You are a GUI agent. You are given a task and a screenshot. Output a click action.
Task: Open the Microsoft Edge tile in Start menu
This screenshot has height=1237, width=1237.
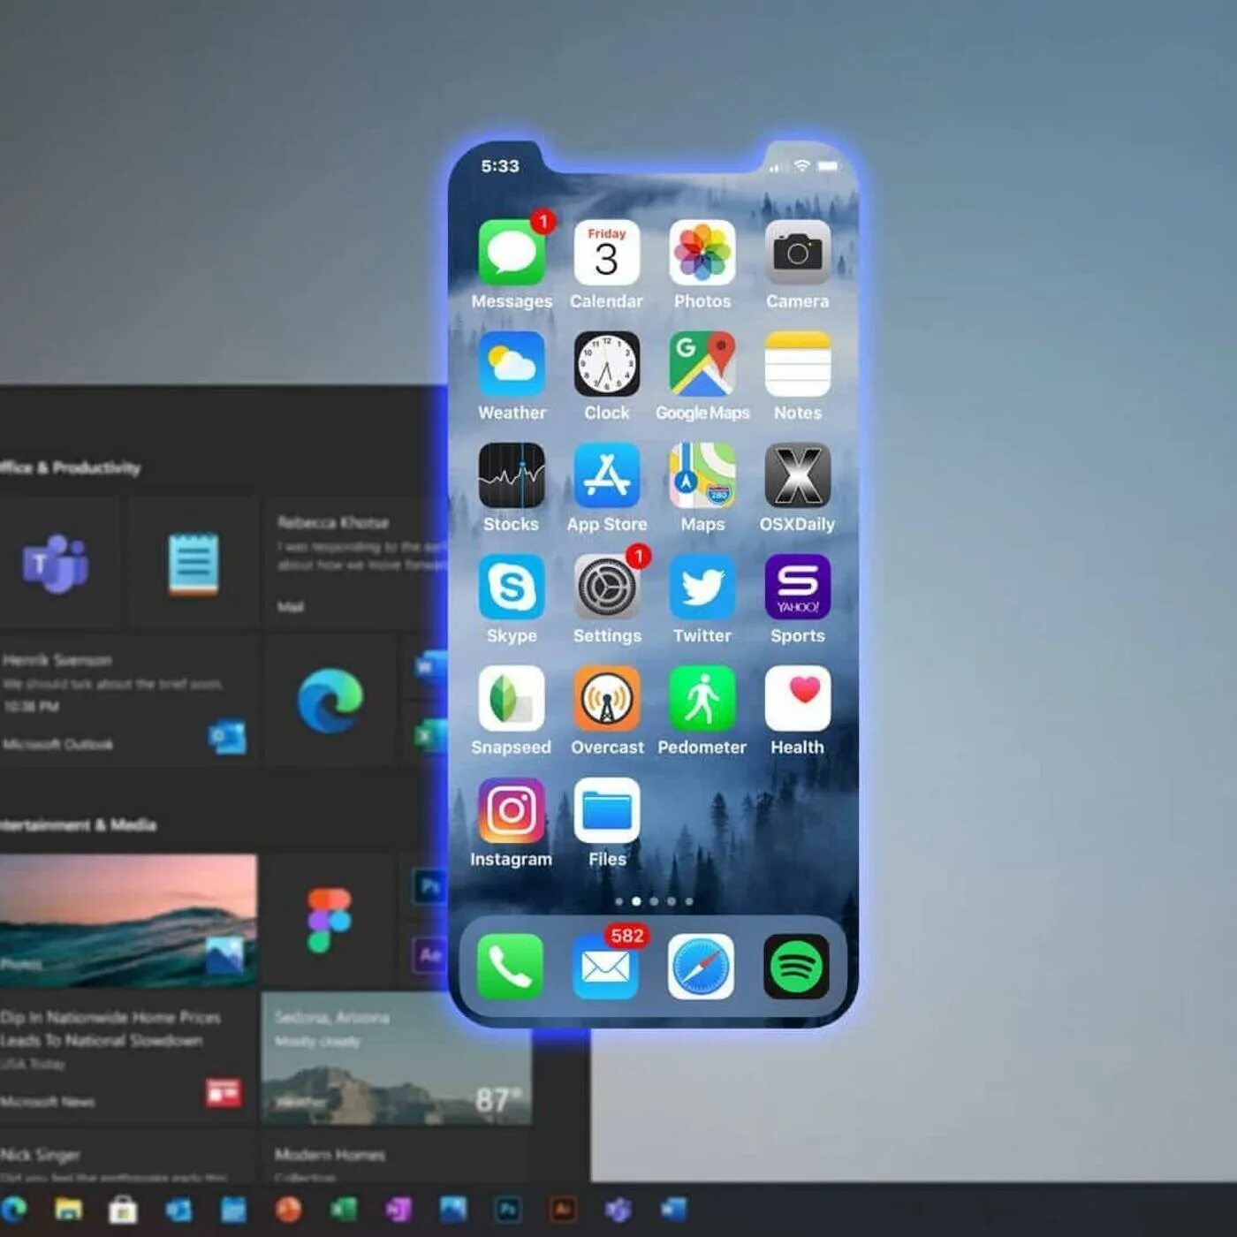(330, 700)
